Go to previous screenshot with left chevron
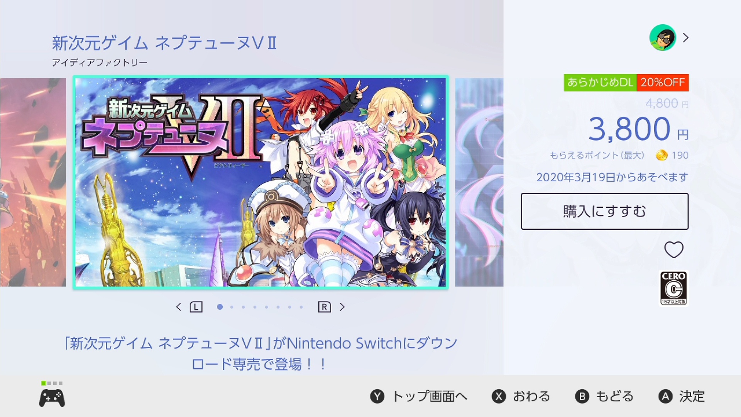The width and height of the screenshot is (741, 417). tap(178, 307)
